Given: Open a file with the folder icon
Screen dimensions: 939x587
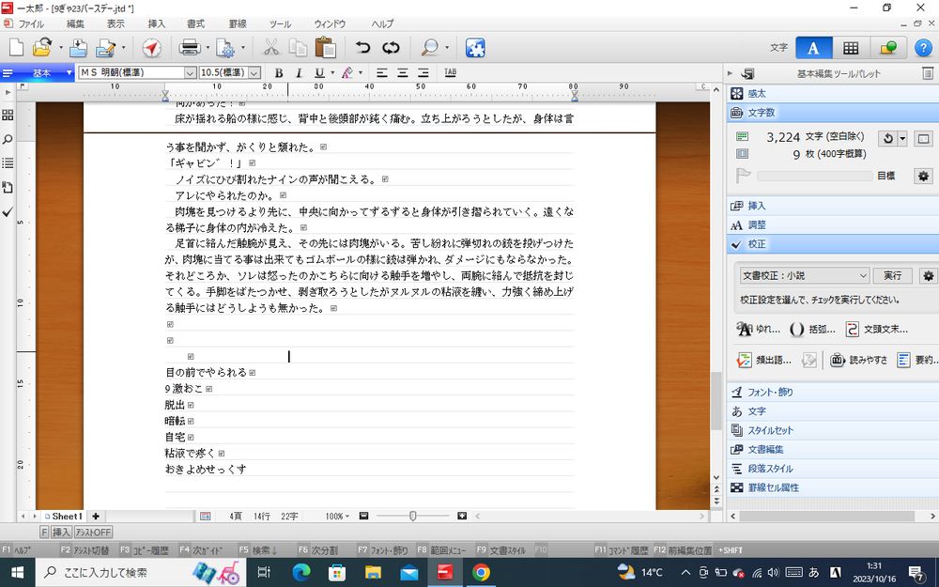Looking at the screenshot, I should coord(42,47).
